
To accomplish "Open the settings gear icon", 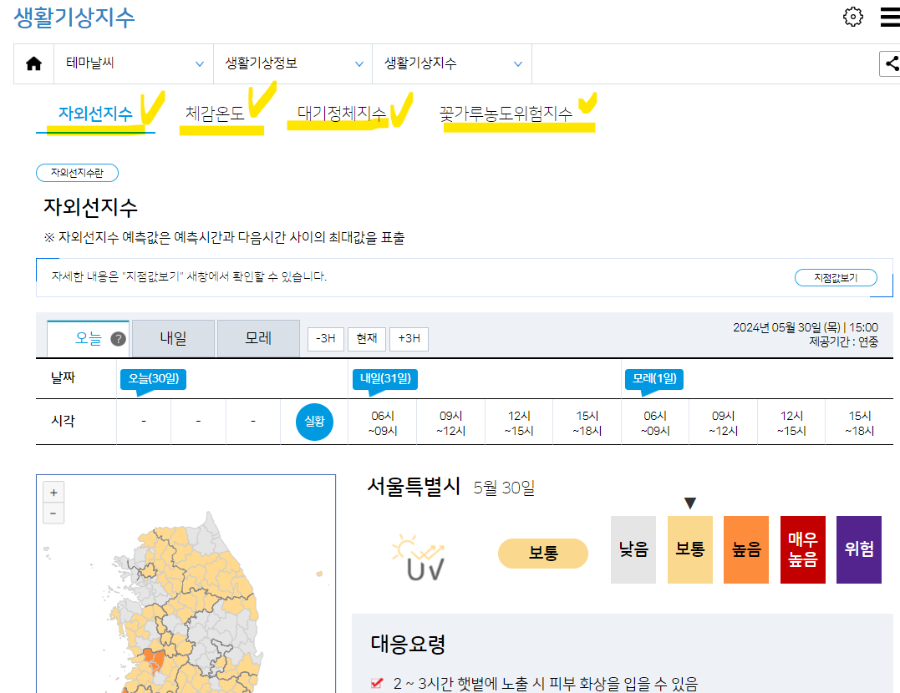I will (852, 17).
